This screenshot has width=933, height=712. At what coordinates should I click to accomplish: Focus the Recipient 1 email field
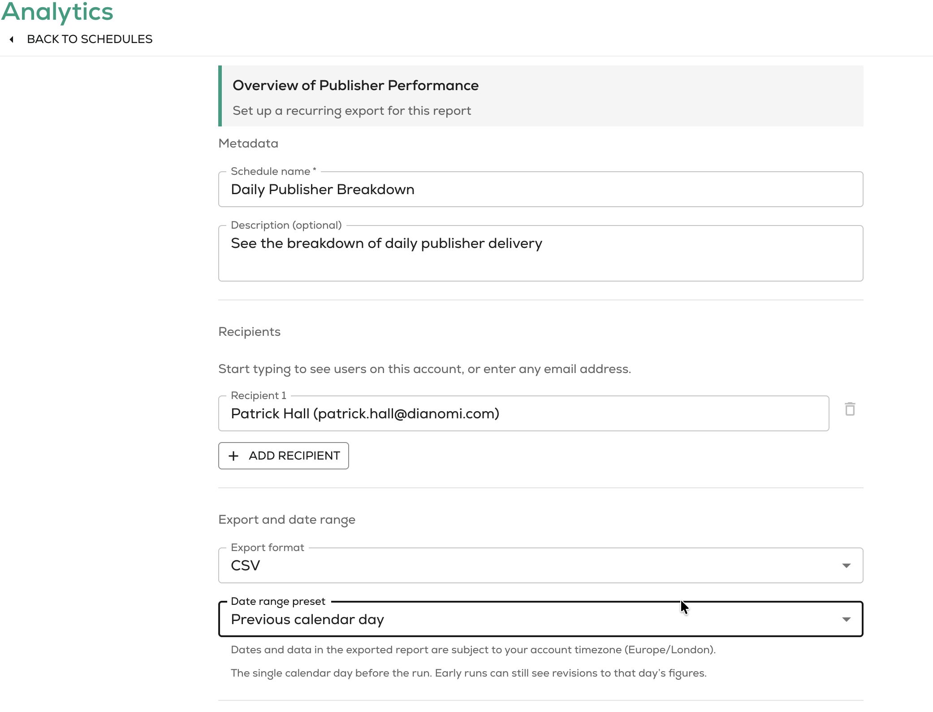point(523,413)
